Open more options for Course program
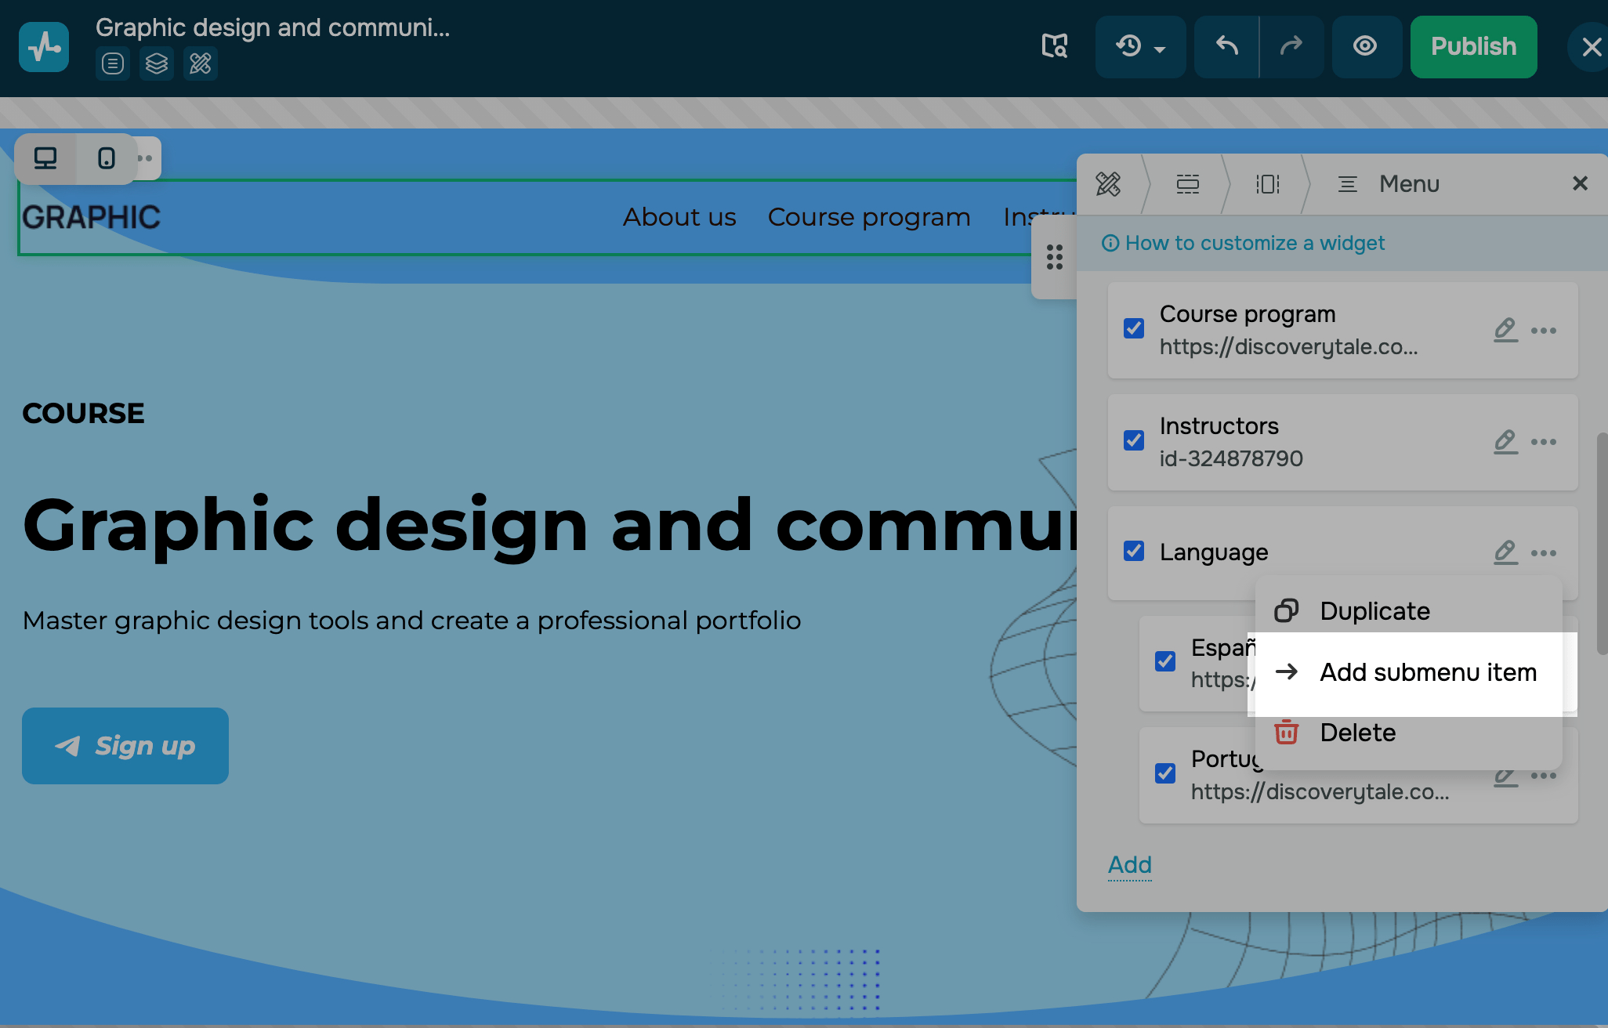This screenshot has width=1608, height=1028. [x=1544, y=330]
